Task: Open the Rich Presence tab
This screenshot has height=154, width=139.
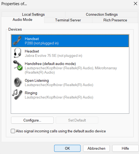Action: [115, 20]
